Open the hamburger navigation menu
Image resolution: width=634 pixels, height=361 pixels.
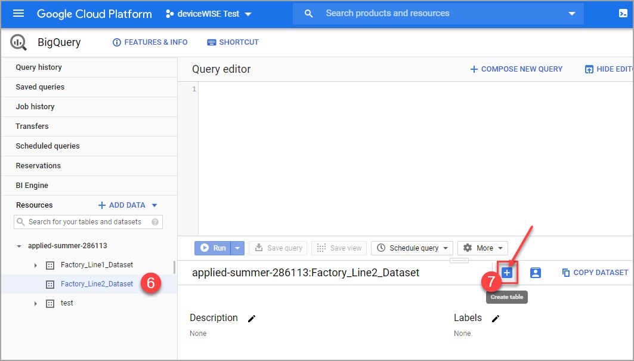(x=18, y=13)
